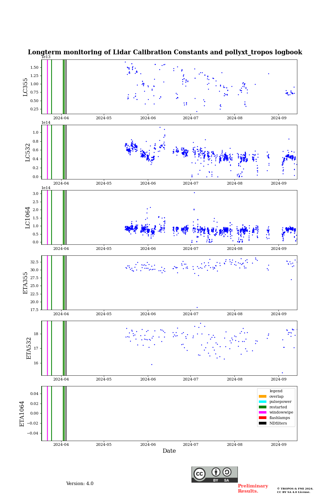Click the 3.0 tick on LC1064 axis
This screenshot has height=495, width=330.
coord(36,194)
